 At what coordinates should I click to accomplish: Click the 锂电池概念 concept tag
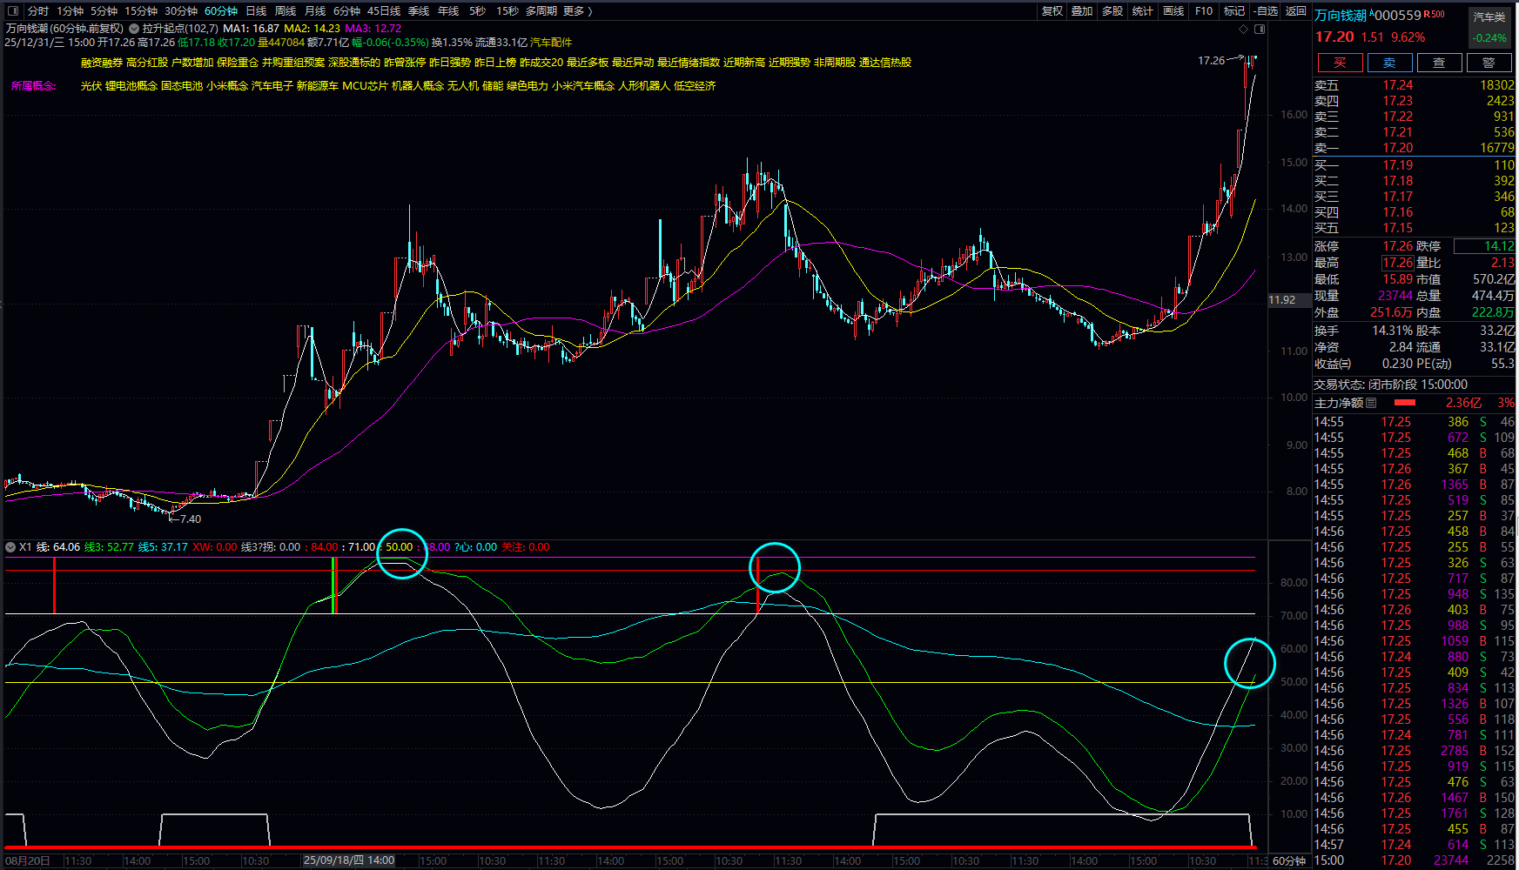[131, 85]
